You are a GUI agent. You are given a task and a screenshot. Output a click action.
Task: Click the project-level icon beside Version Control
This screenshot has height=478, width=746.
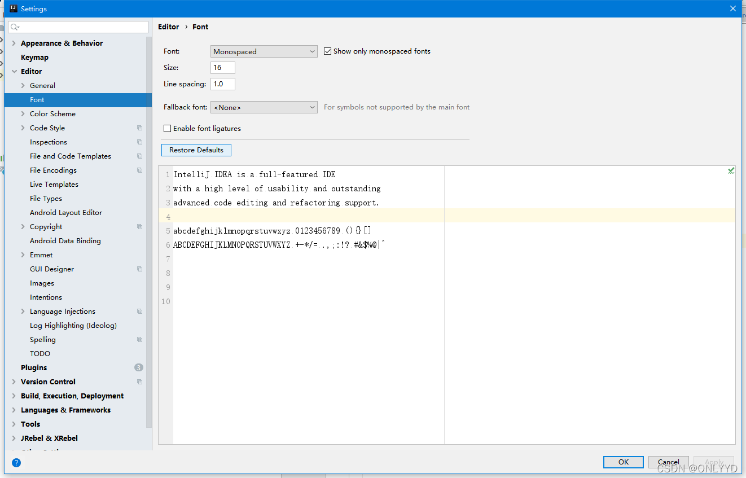coord(139,382)
